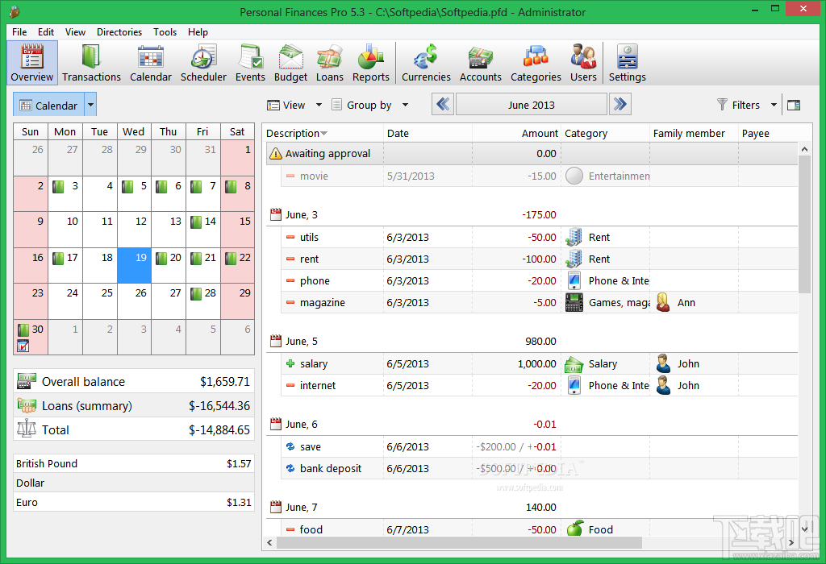Click the Category column header
826x564 pixels.
click(x=605, y=134)
